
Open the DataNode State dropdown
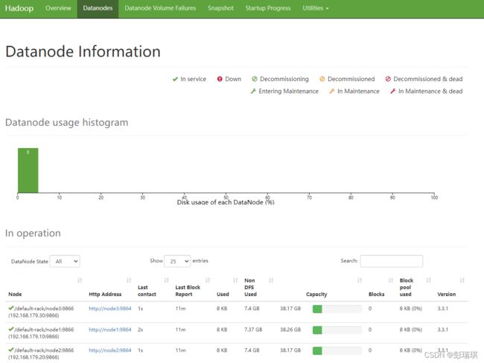click(65, 261)
